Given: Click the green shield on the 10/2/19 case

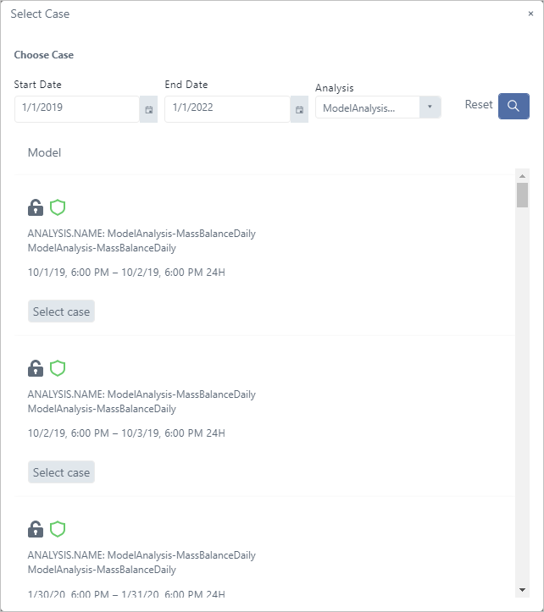Looking at the screenshot, I should tap(58, 368).
